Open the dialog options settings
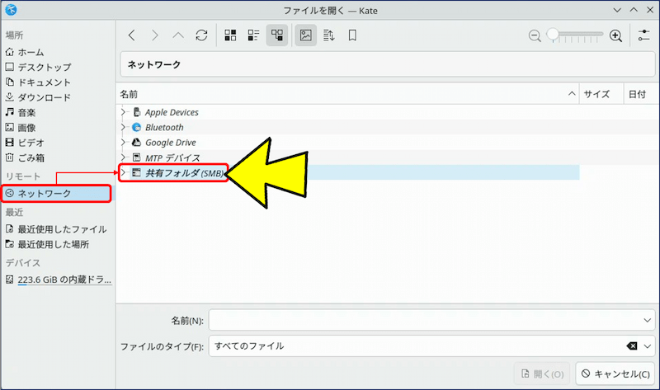This screenshot has width=660, height=390. (x=643, y=35)
